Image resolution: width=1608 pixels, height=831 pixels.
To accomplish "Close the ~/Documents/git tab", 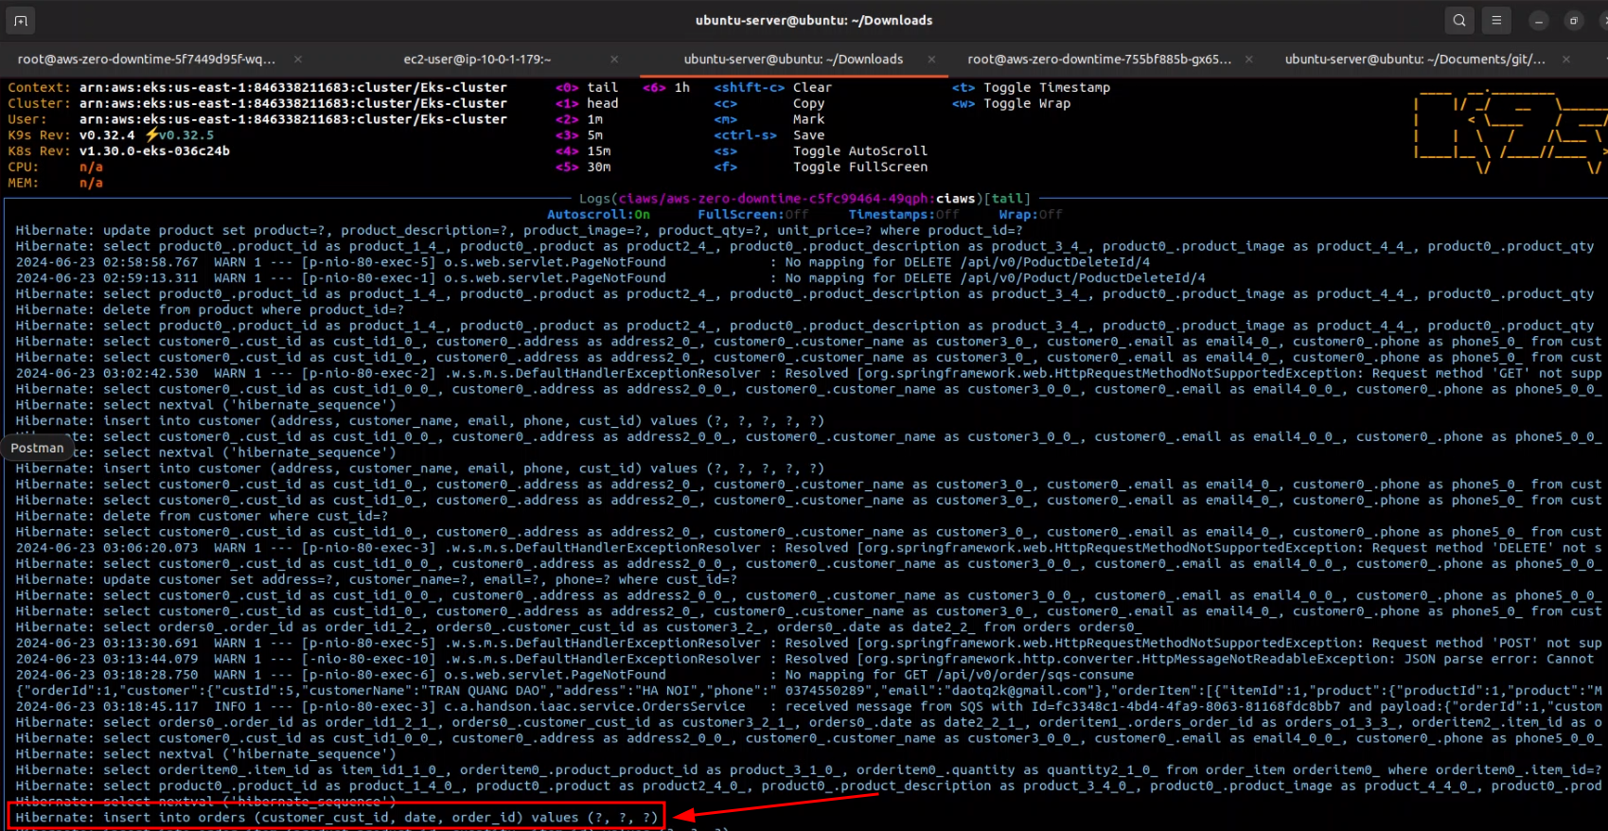I will (x=1565, y=59).
